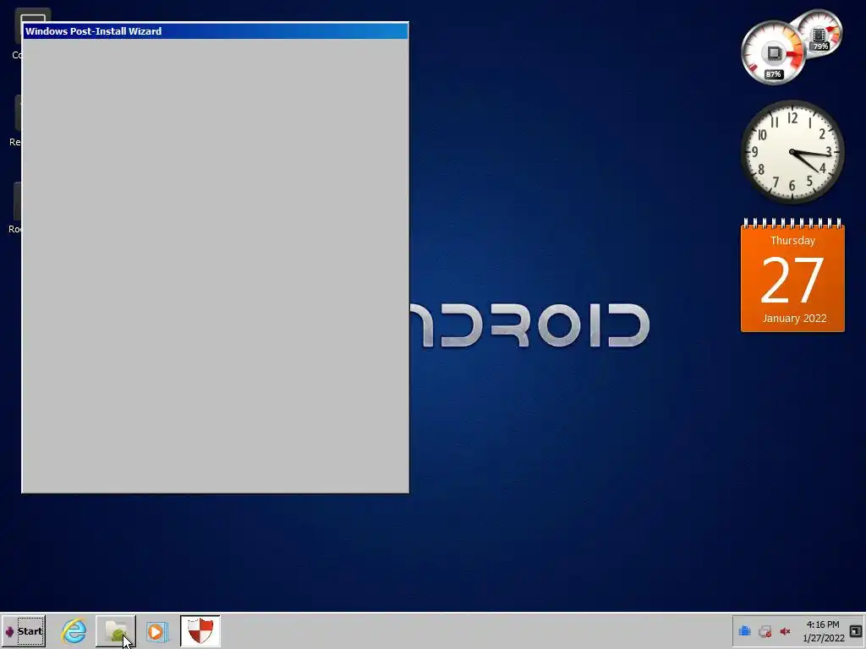Launch Internet Explorer from the taskbar

coord(74,630)
